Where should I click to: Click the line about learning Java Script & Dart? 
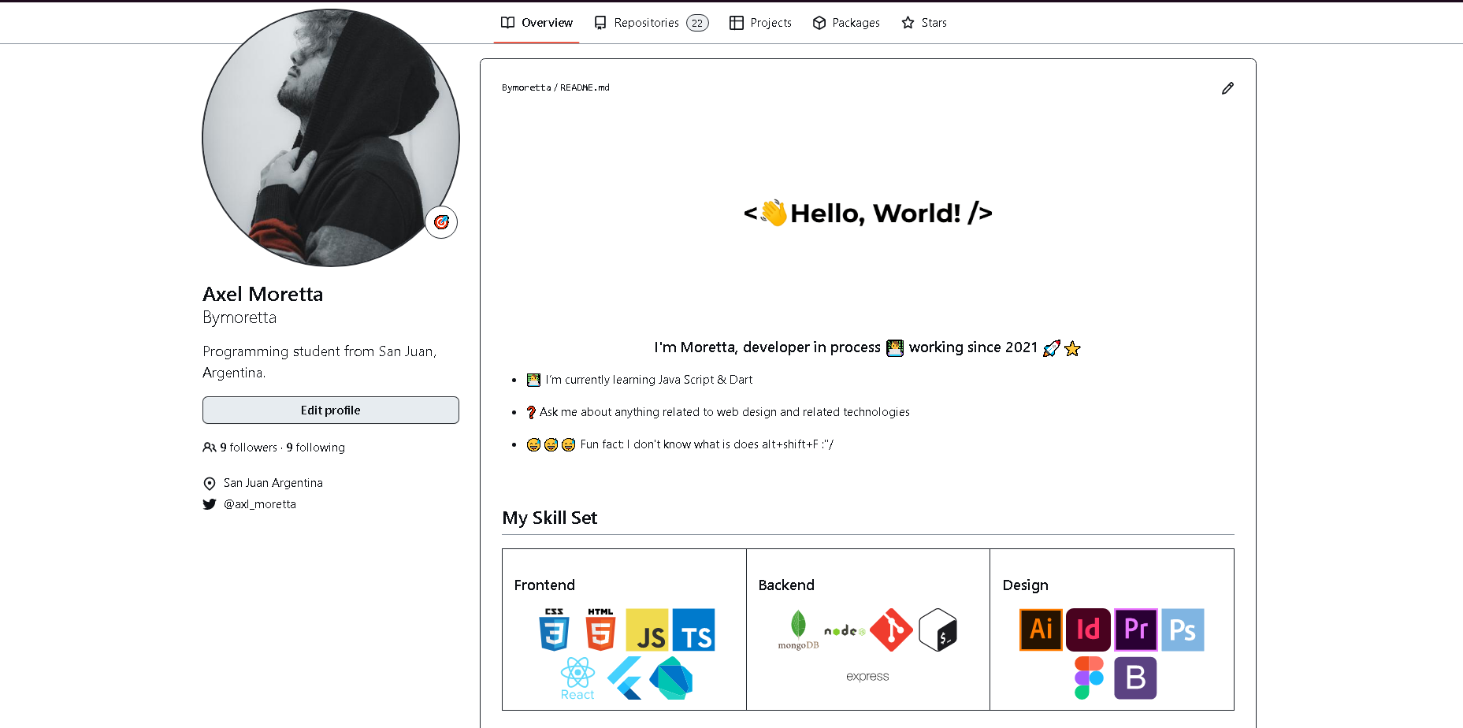[640, 380]
